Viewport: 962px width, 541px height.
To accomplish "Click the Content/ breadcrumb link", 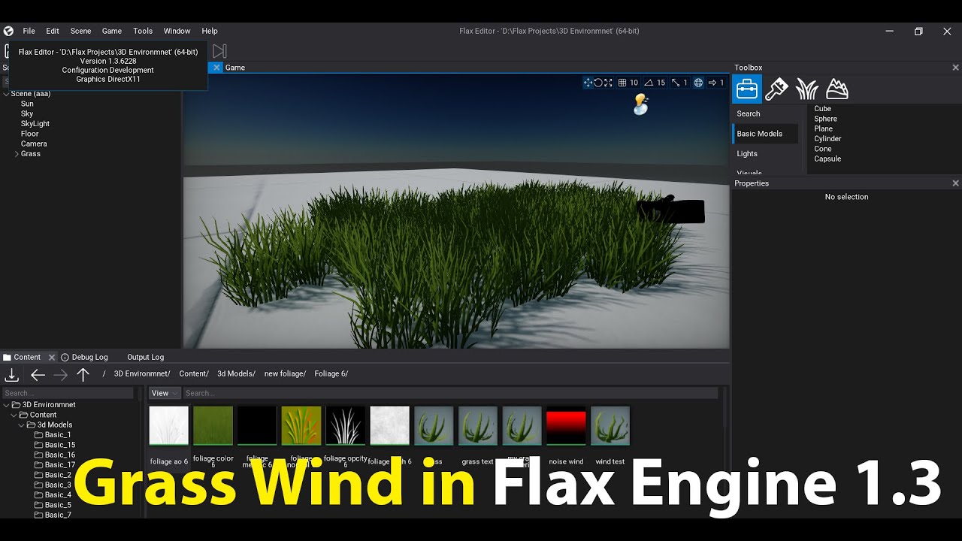I will (x=194, y=373).
